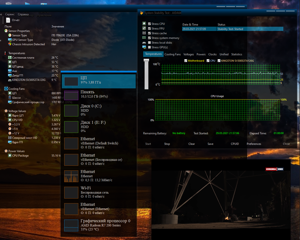
Task: Uncheck the Stress FPU checkbox
Action: coord(150,28)
